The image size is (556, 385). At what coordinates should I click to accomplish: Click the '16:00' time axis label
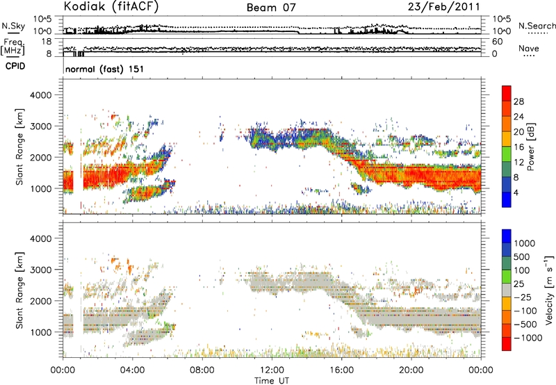tap(341, 370)
